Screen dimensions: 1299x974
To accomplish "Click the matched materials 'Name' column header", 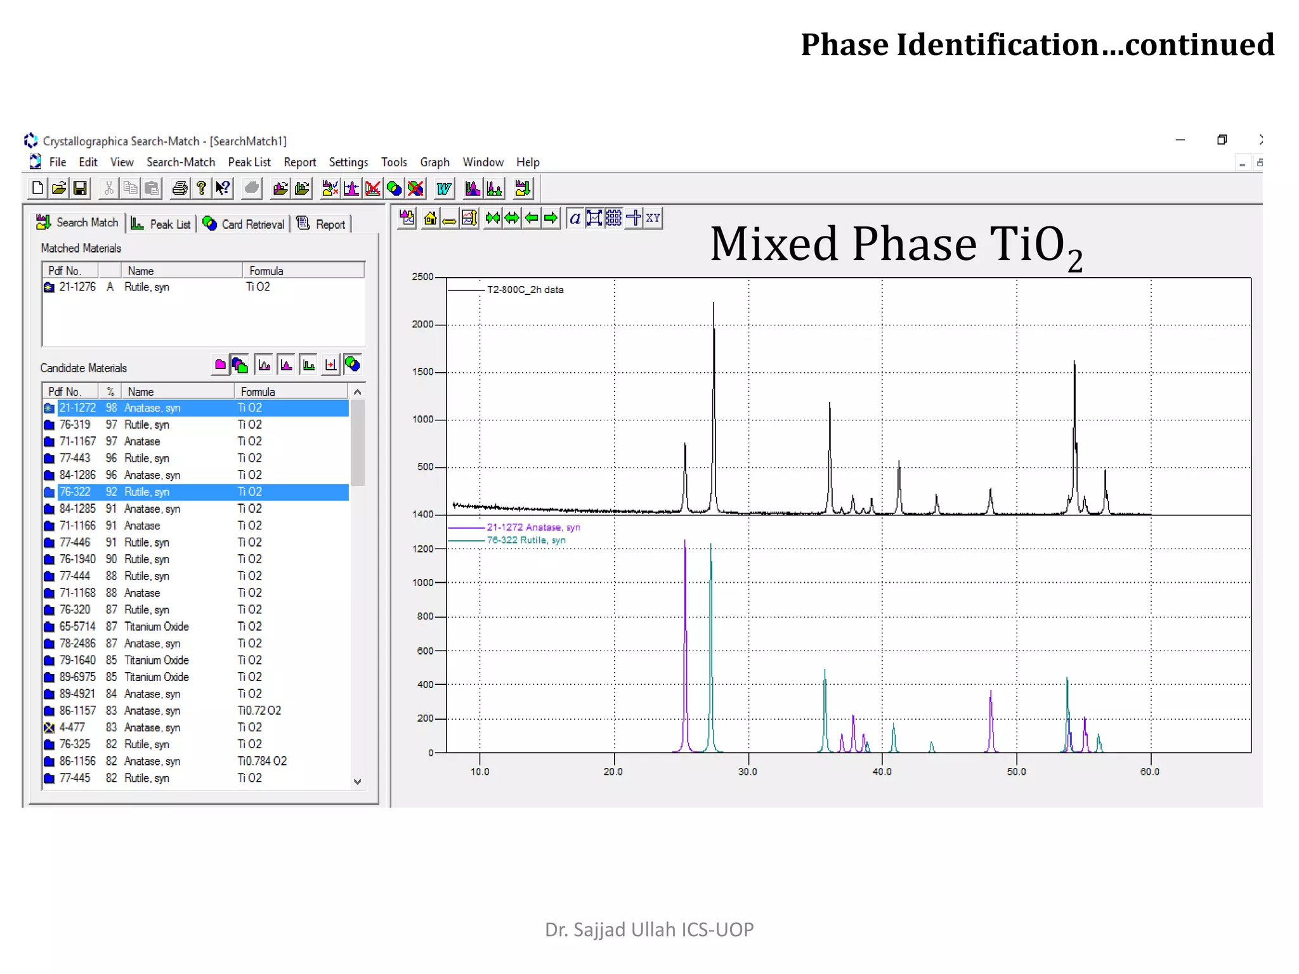I will point(181,271).
